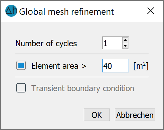Cancel using the Abbrechen button
Image resolution: width=164 pixels, height=130 pixels.
[135, 115]
